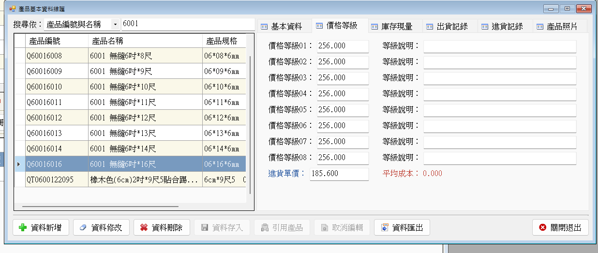Click the greyed-out 引用產品 button
Screen dimensions: 598x253
pos(282,227)
